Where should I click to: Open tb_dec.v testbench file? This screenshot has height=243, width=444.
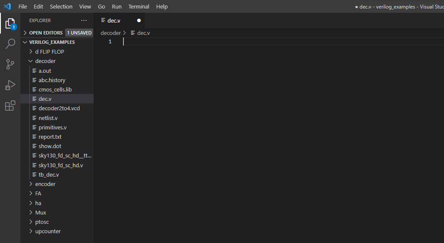(x=49, y=175)
